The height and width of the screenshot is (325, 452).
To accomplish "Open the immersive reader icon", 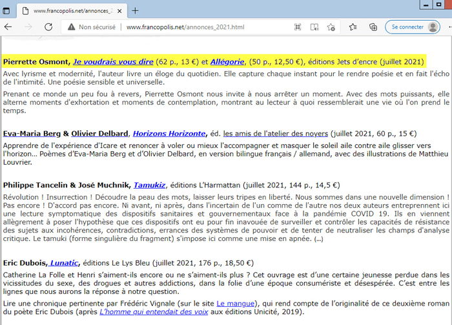I will pyautogui.click(x=314, y=27).
